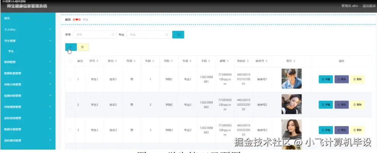The width and height of the screenshot is (377, 153).
Task: Toggle the select-all checkbox in table header
Action: tap(70, 61)
